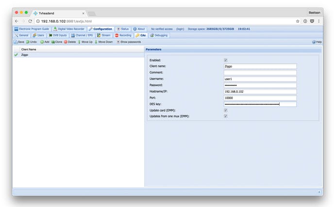Open the Help button

[317, 42]
